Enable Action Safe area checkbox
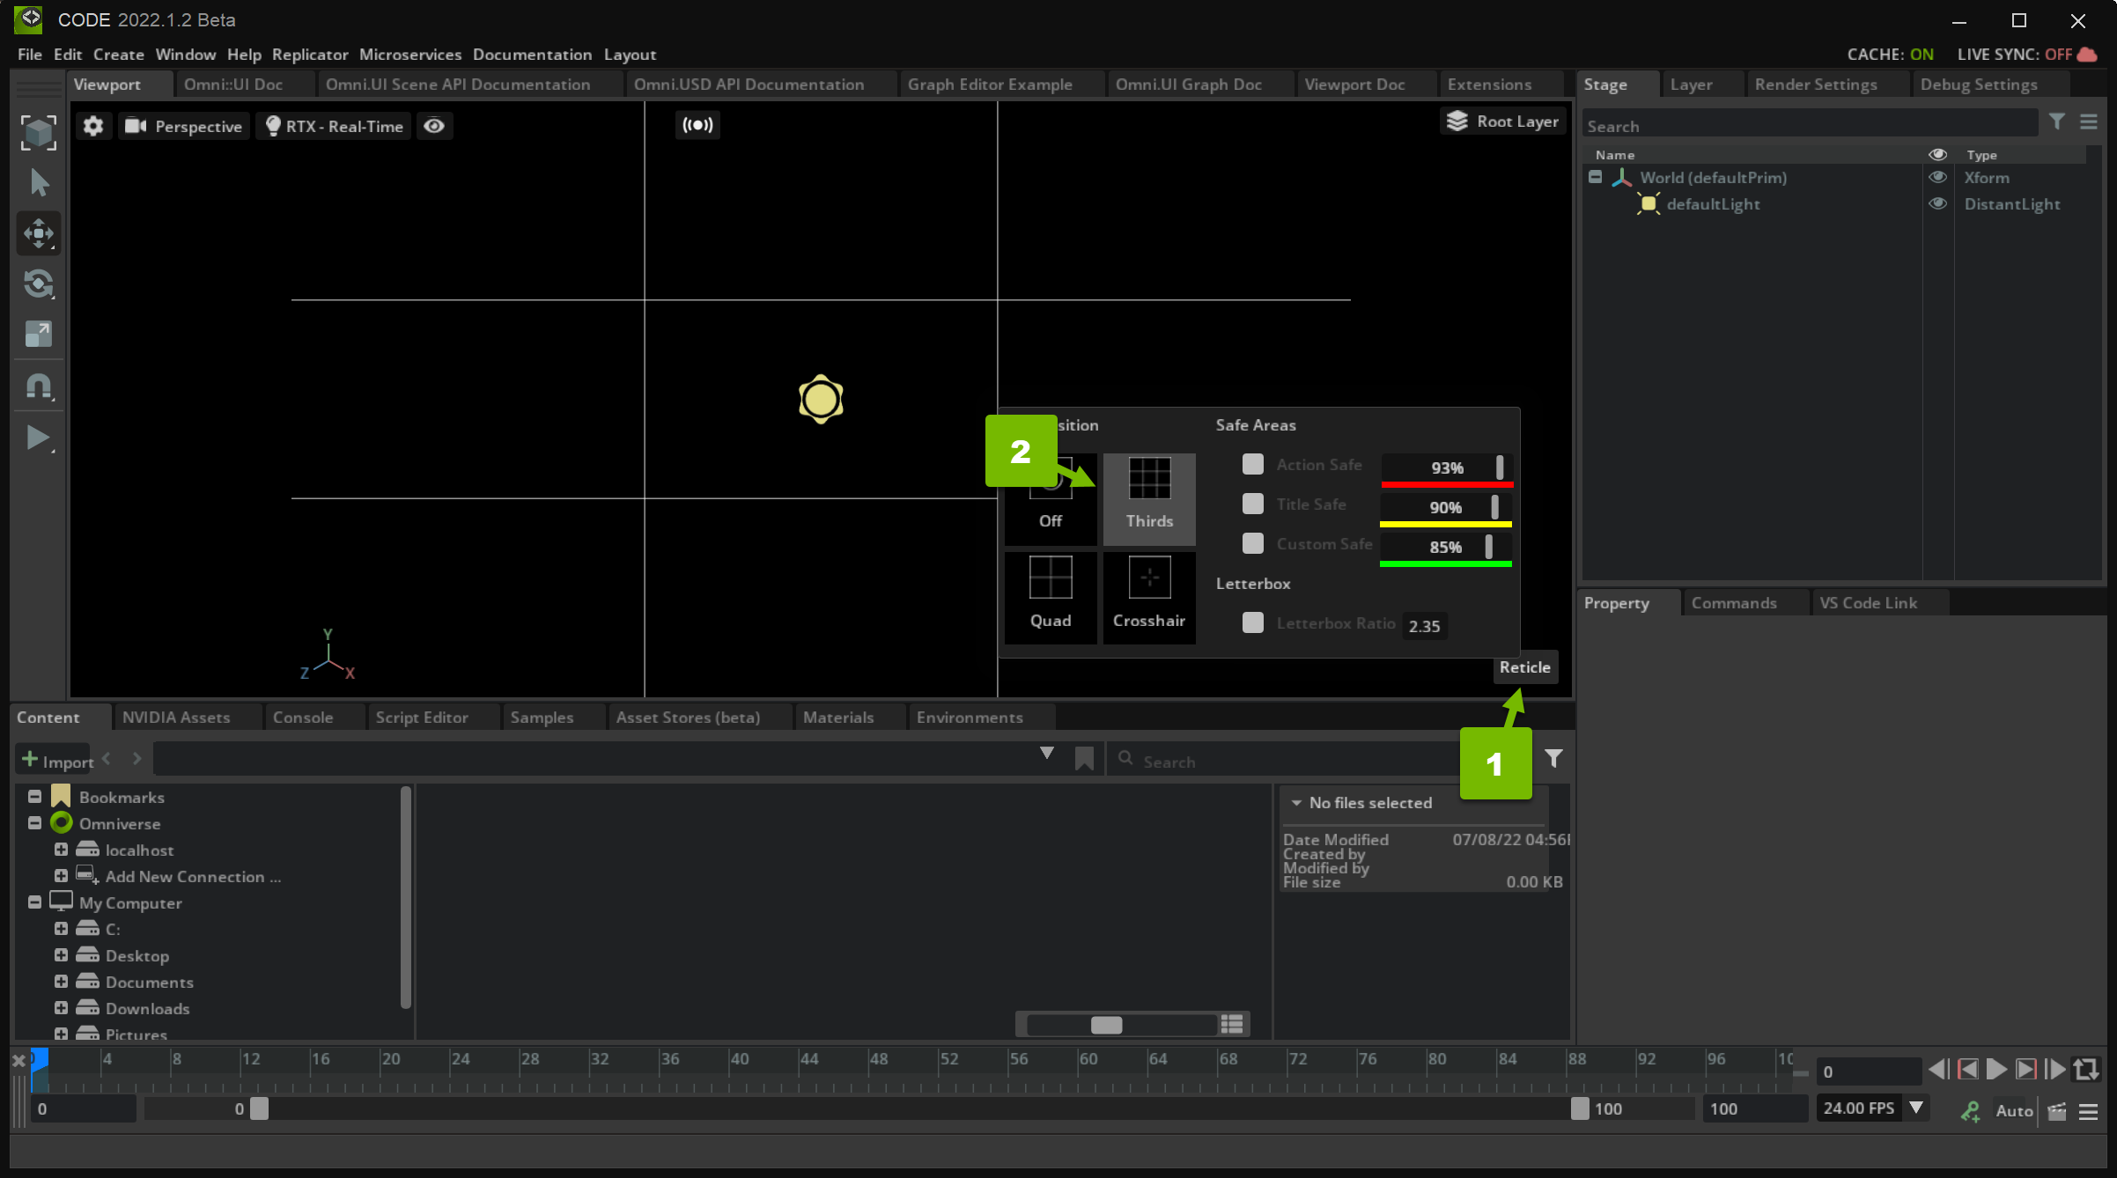Viewport: 2117px width, 1178px height. (x=1250, y=464)
